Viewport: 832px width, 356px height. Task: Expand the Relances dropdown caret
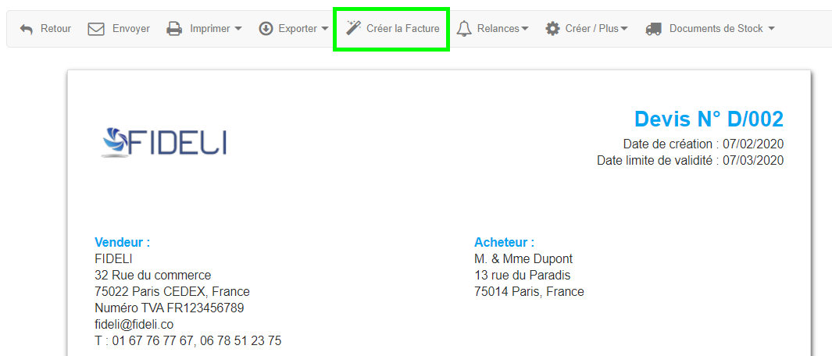click(x=525, y=29)
